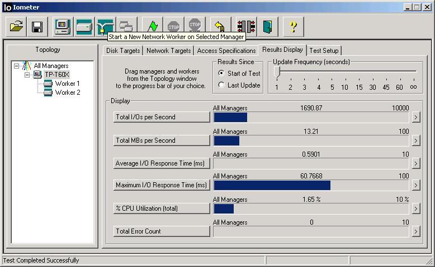The width and height of the screenshot is (435, 267).
Task: Minimize the Iometer window
Action: pos(407,7)
